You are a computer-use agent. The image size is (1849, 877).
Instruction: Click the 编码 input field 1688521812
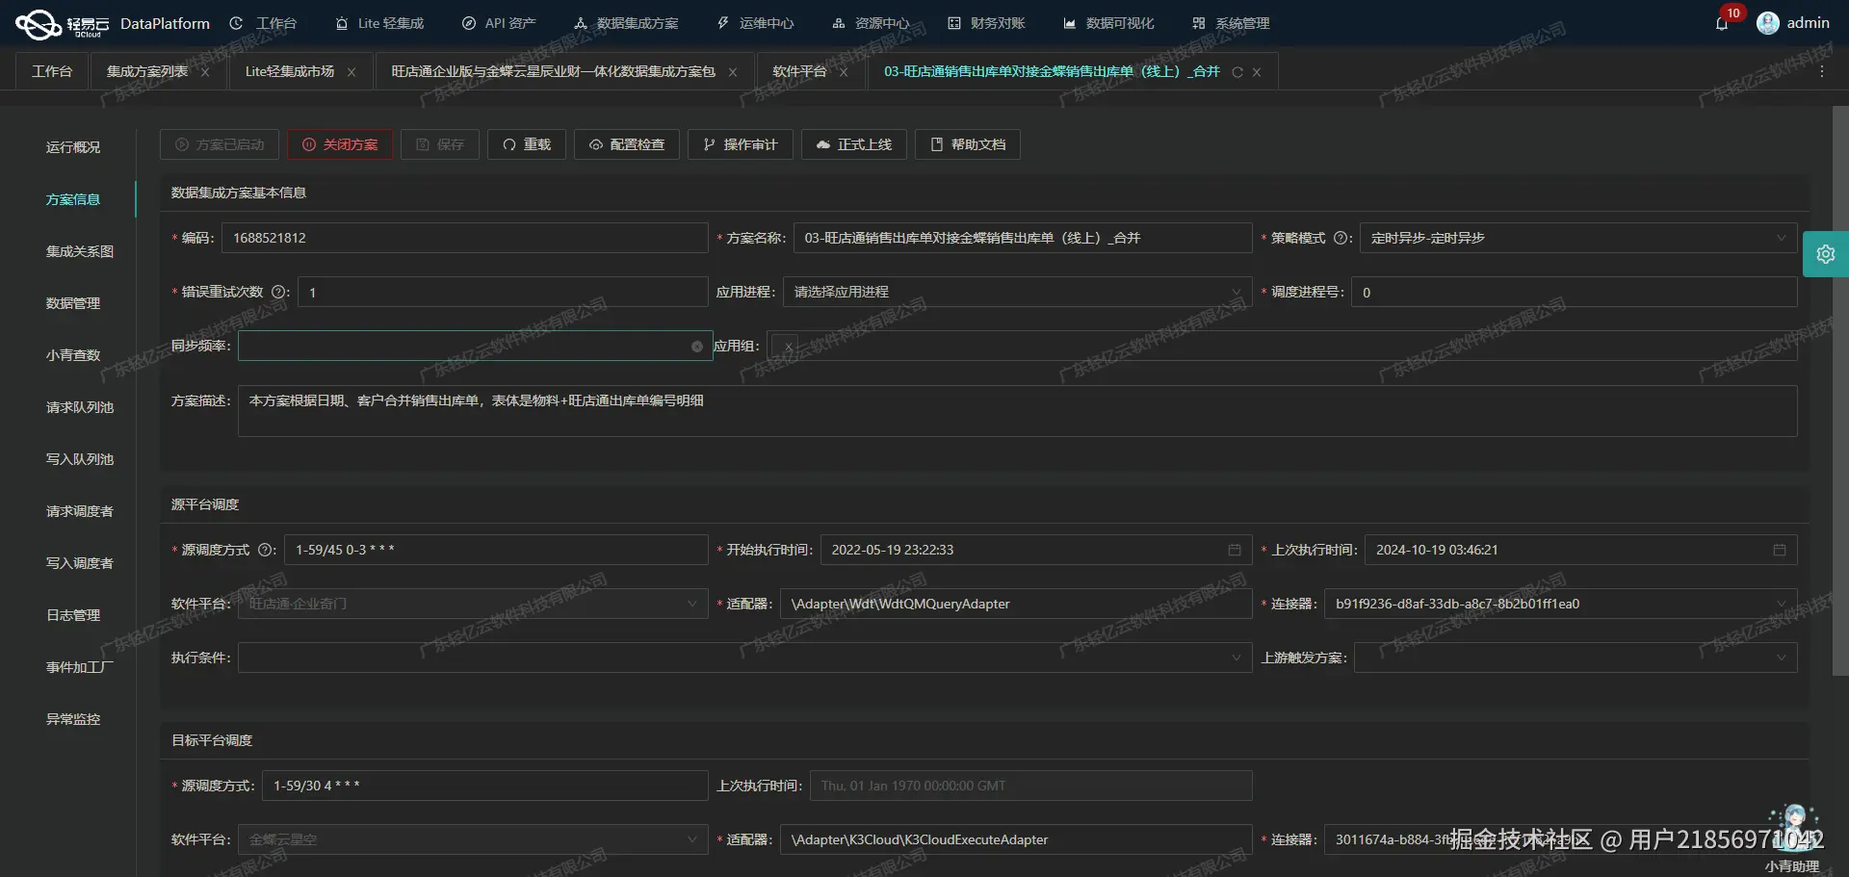(465, 238)
